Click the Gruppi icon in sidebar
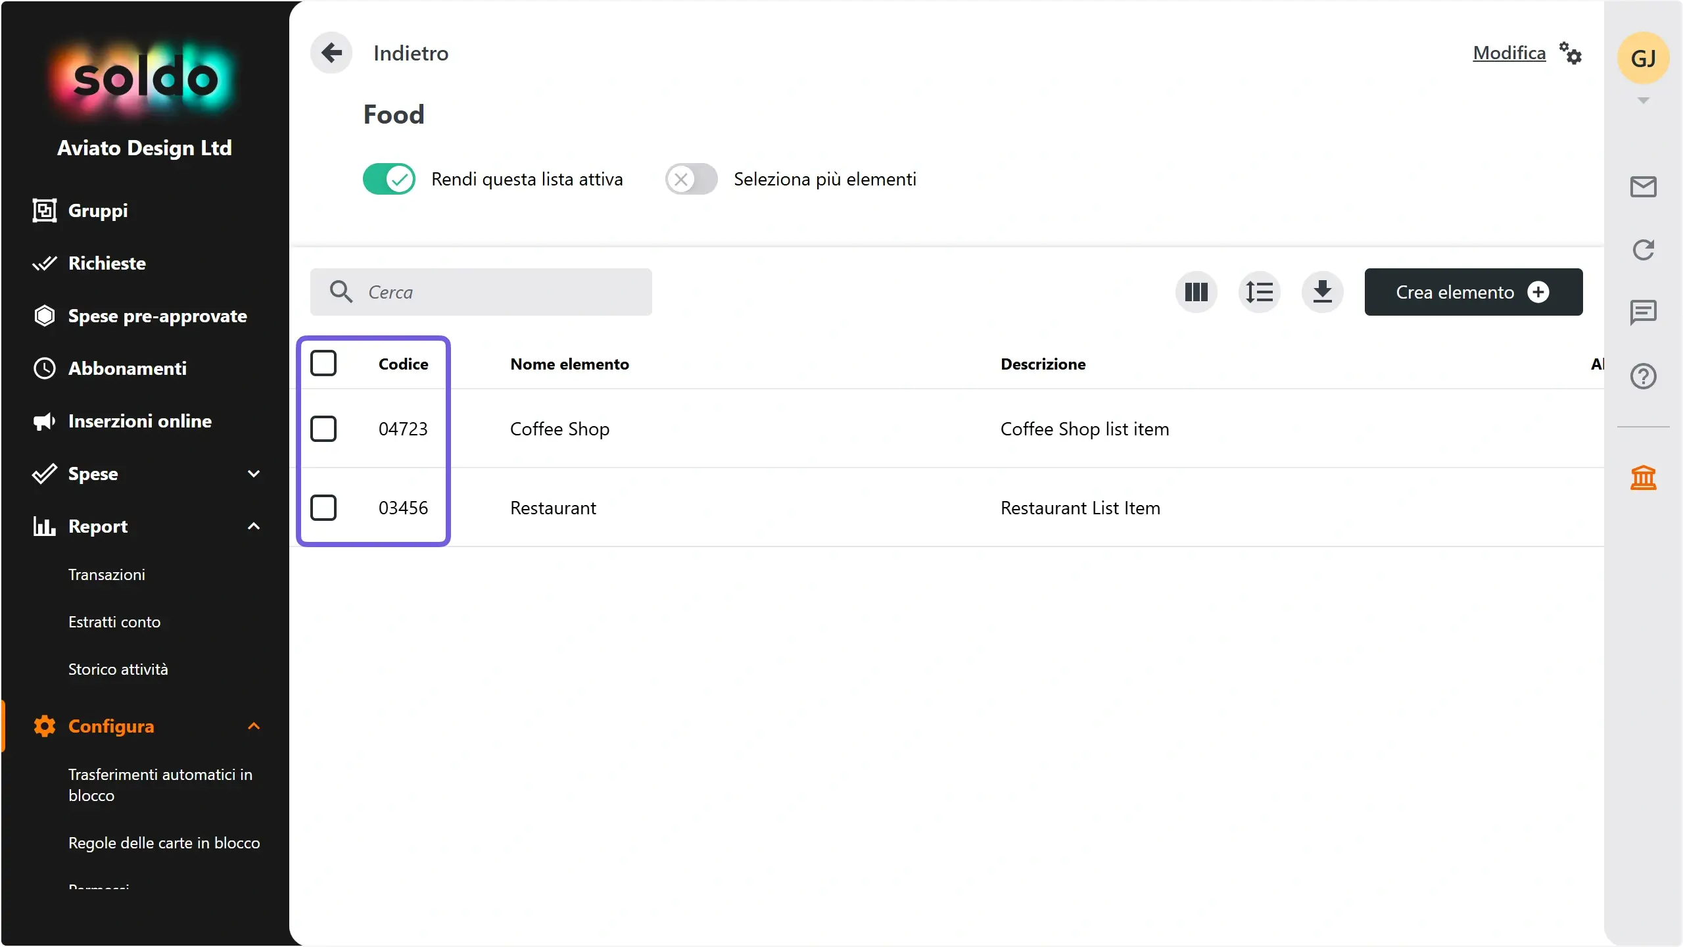The width and height of the screenshot is (1683, 947). pyautogui.click(x=45, y=210)
